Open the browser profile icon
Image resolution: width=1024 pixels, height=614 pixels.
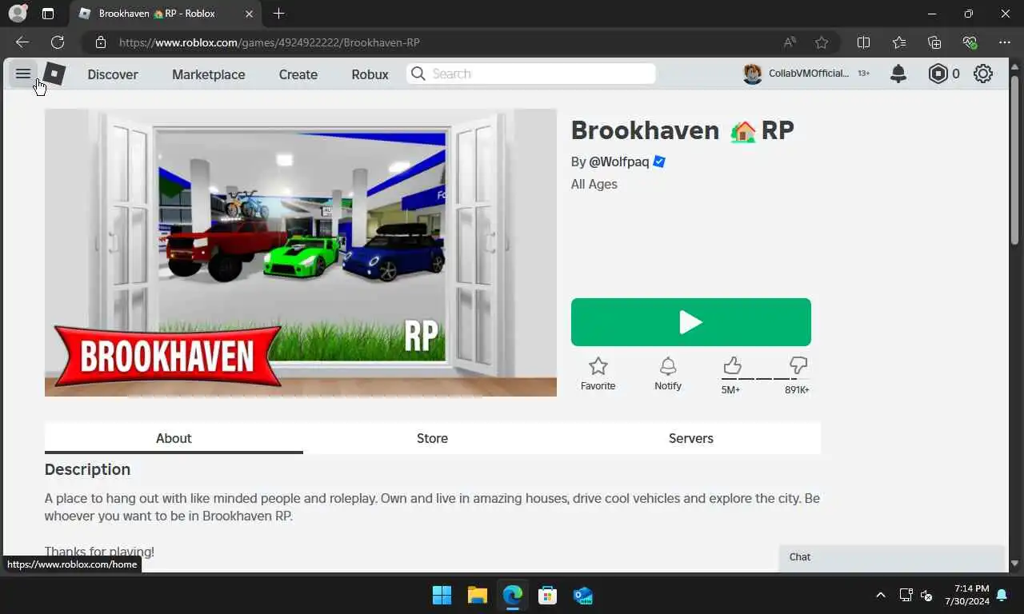point(17,14)
